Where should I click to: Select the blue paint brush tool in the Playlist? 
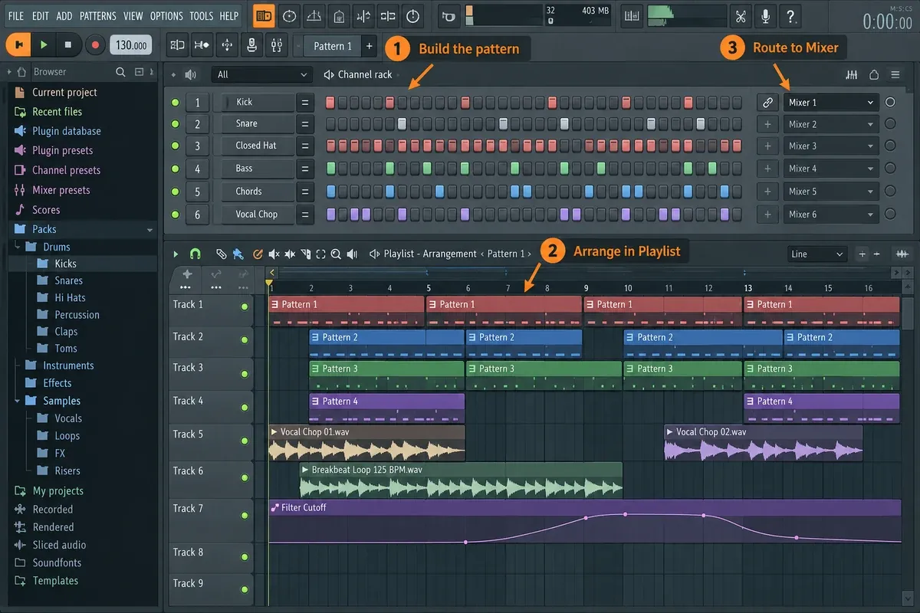pyautogui.click(x=238, y=254)
